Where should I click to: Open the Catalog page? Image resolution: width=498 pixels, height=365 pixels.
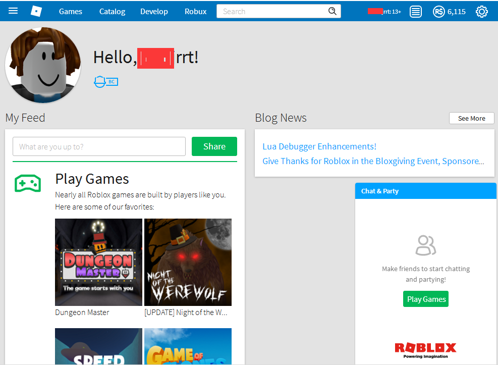coord(112,12)
